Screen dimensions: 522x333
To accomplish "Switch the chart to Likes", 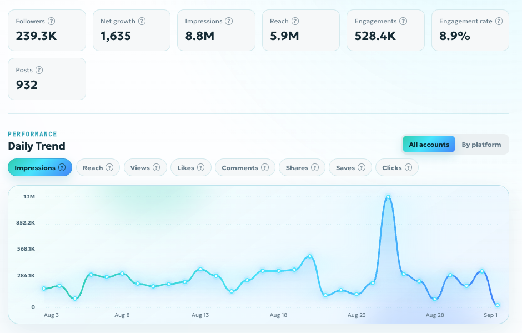I will point(191,167).
